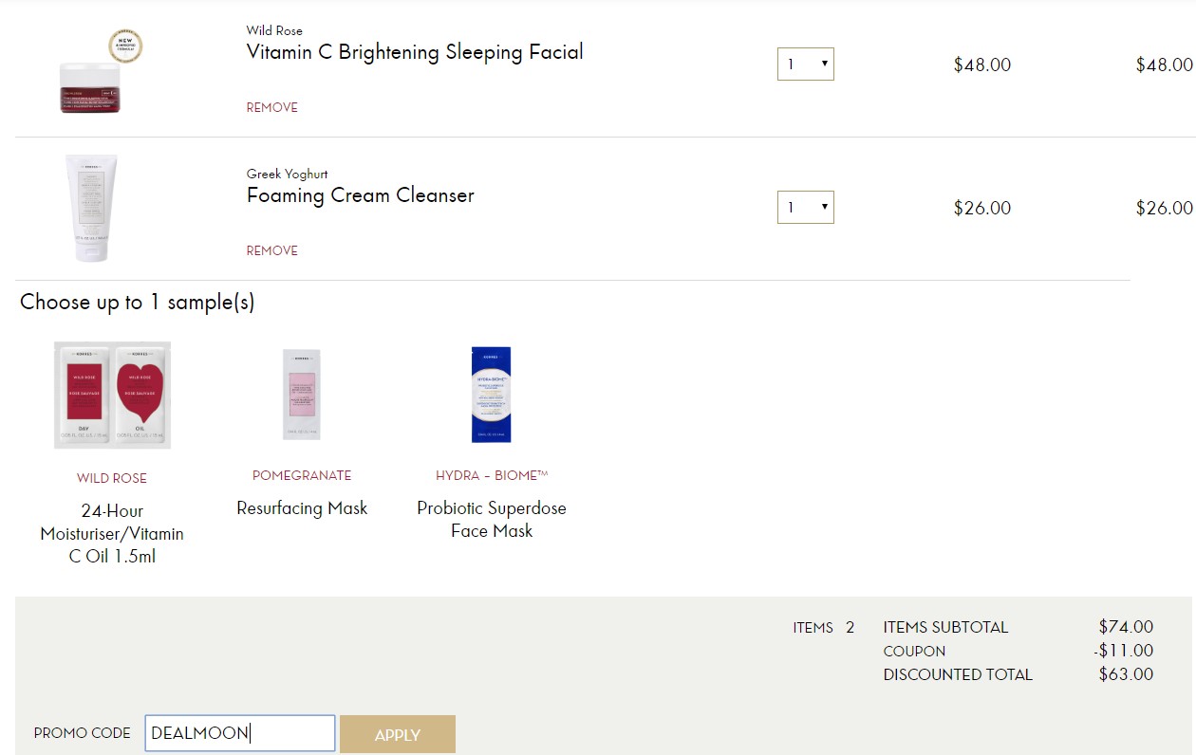The height and width of the screenshot is (755, 1196).
Task: Choose the Probiotic Superdose Face Mask name
Action: [x=492, y=520]
